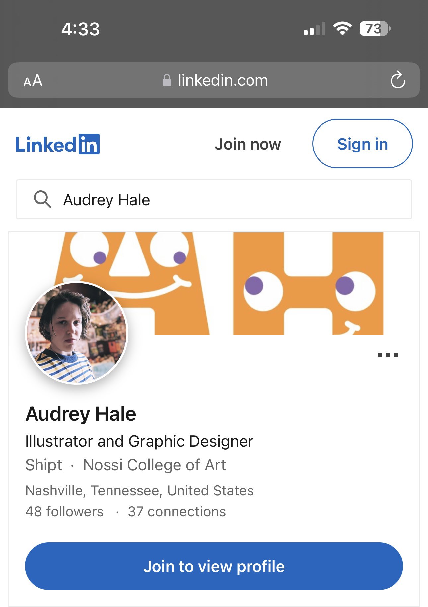The width and height of the screenshot is (428, 607).
Task: Tap the Wi-Fi status icon
Action: tap(342, 28)
